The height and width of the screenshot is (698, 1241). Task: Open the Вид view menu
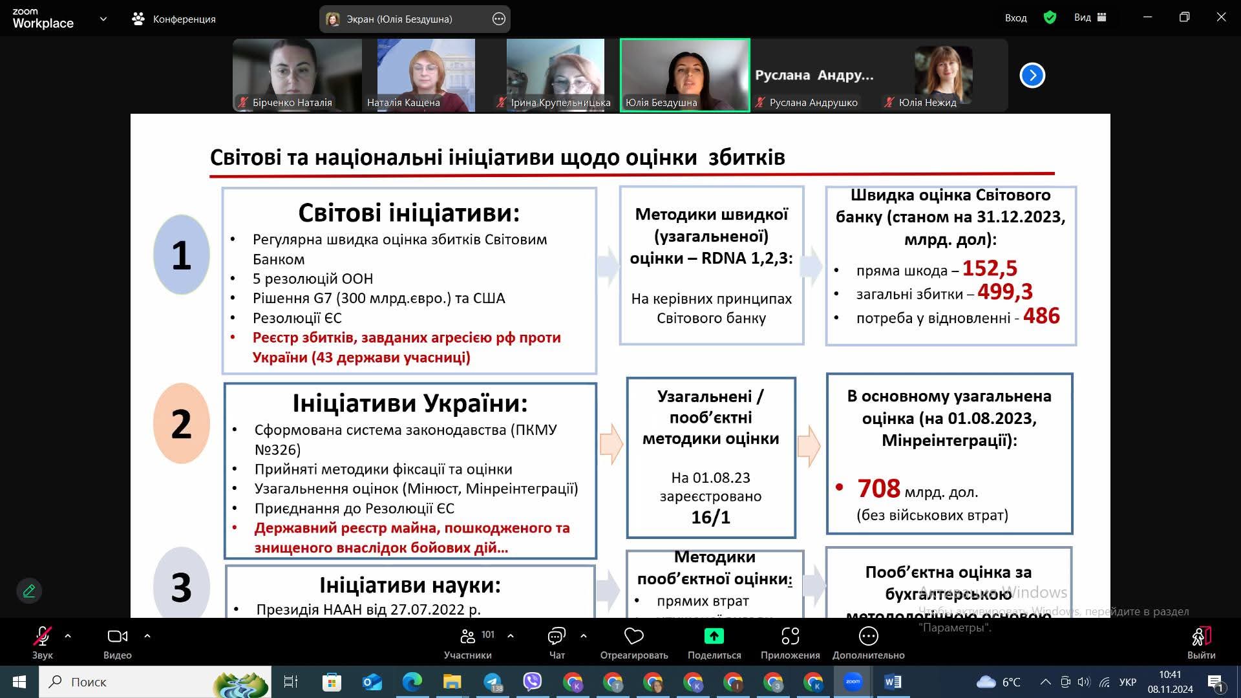pos(1090,18)
